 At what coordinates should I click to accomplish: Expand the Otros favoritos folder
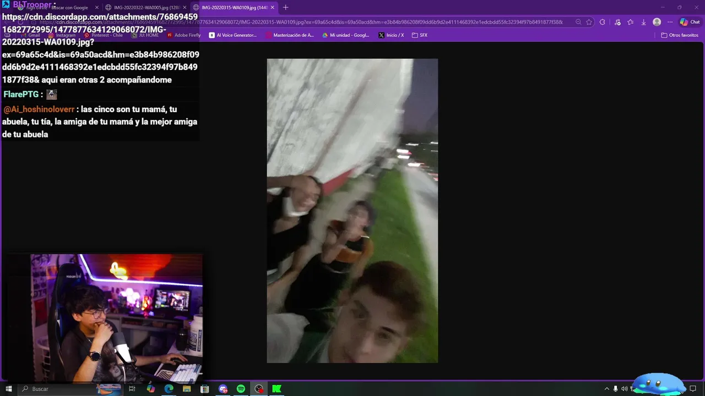tap(680, 35)
